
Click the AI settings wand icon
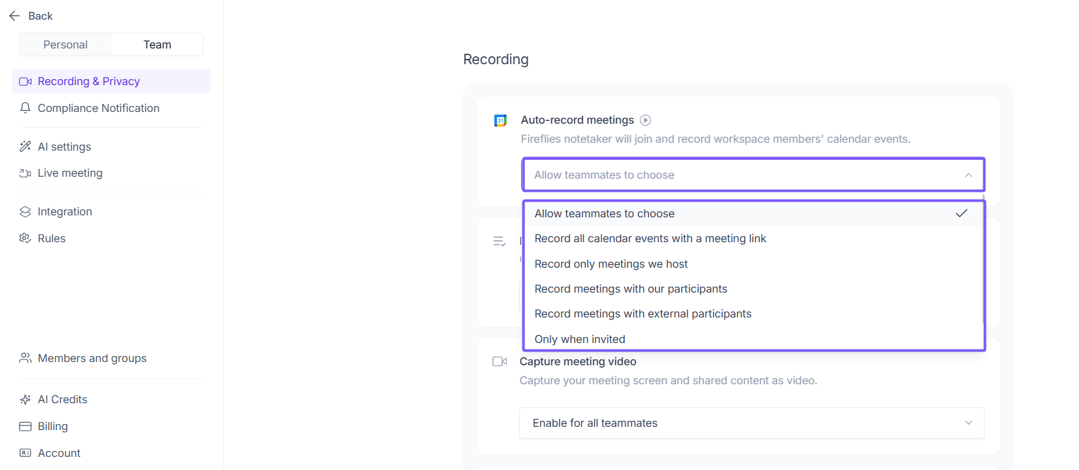(26, 147)
